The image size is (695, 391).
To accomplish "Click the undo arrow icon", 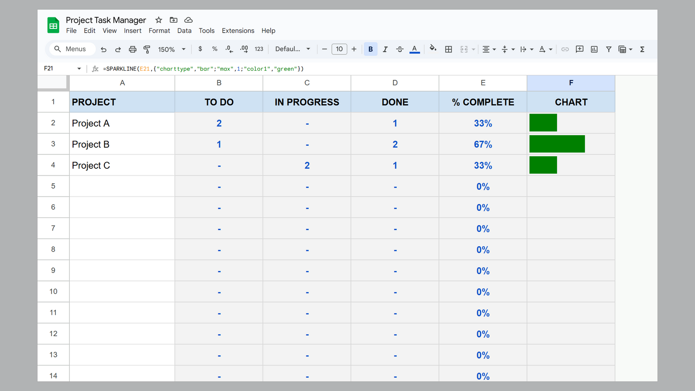I will click(103, 50).
